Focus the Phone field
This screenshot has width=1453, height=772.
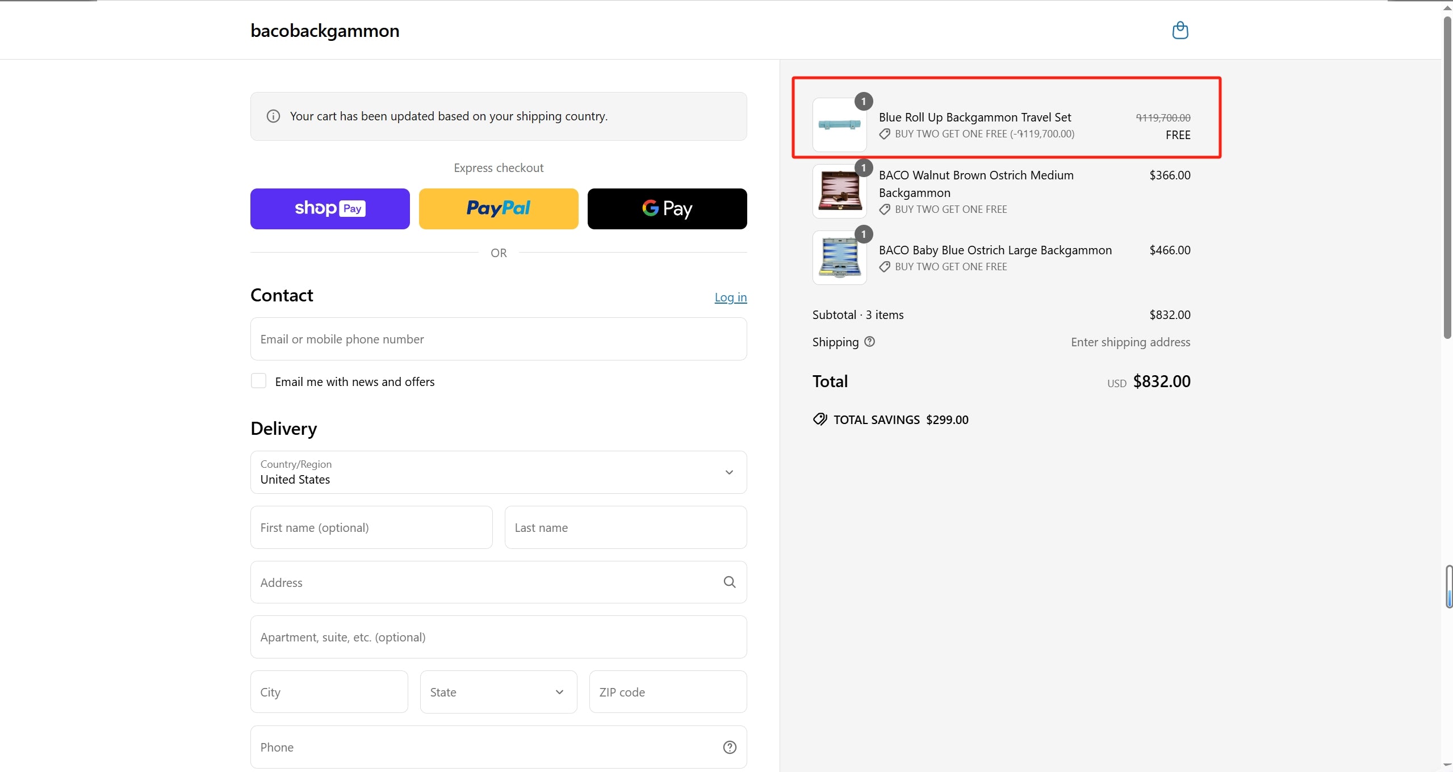(x=499, y=747)
